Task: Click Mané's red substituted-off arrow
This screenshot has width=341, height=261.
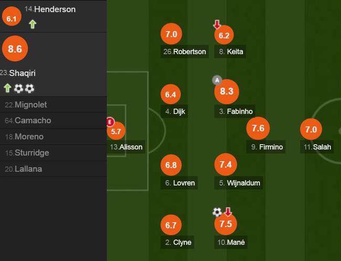Action: tap(228, 212)
